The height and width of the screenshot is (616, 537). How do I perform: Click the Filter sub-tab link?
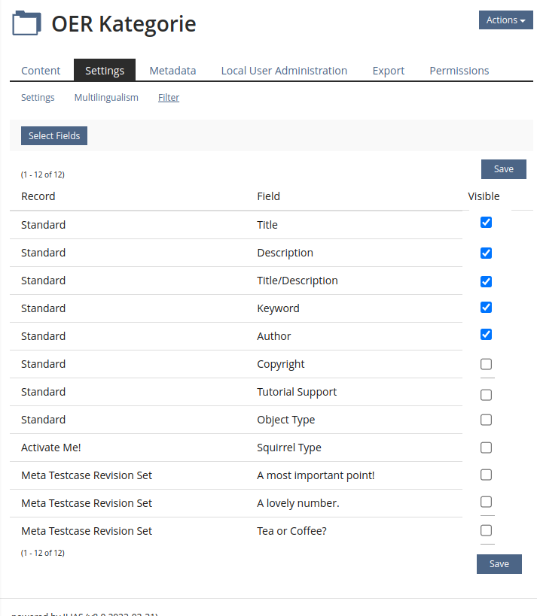click(169, 98)
